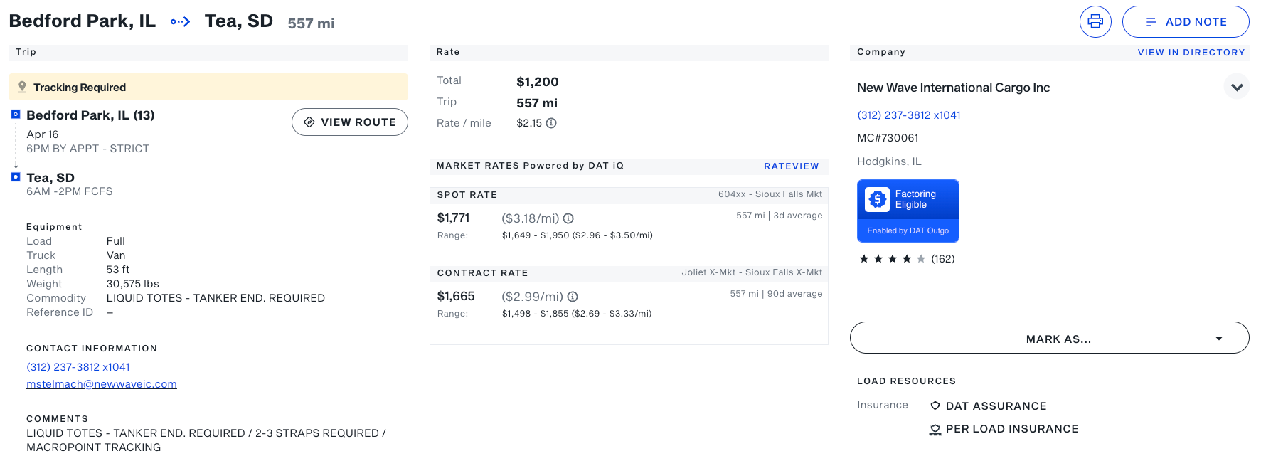This screenshot has width=1261, height=461.
Task: Click the Factoring Eligible dollar badge icon
Action: [878, 199]
